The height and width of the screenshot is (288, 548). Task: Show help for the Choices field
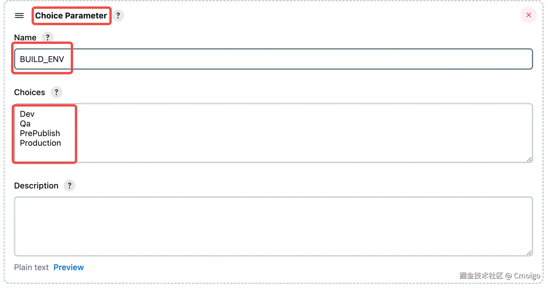click(x=56, y=92)
